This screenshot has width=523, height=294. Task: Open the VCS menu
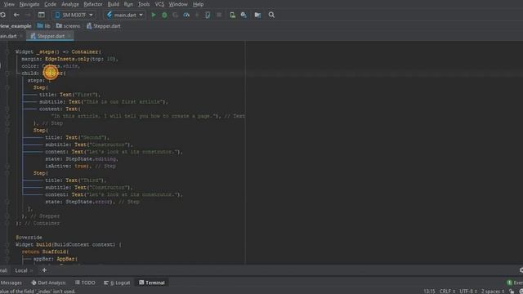click(x=159, y=4)
